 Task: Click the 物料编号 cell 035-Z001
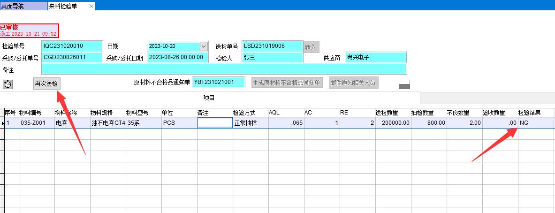point(37,123)
